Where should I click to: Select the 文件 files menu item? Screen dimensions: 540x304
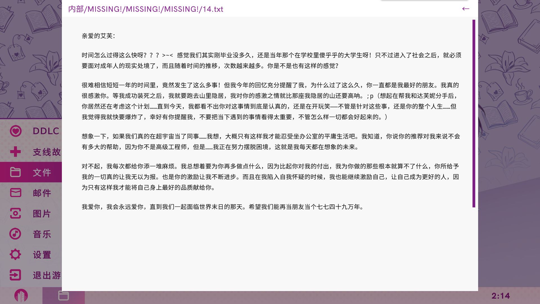(42, 172)
